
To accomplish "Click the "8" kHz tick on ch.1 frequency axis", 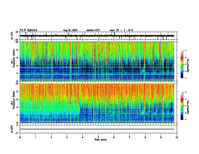I will click(18, 50).
